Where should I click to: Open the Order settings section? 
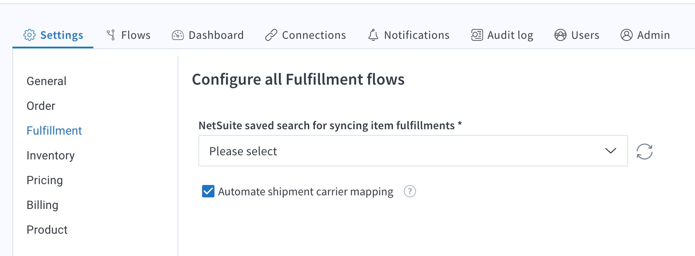41,106
